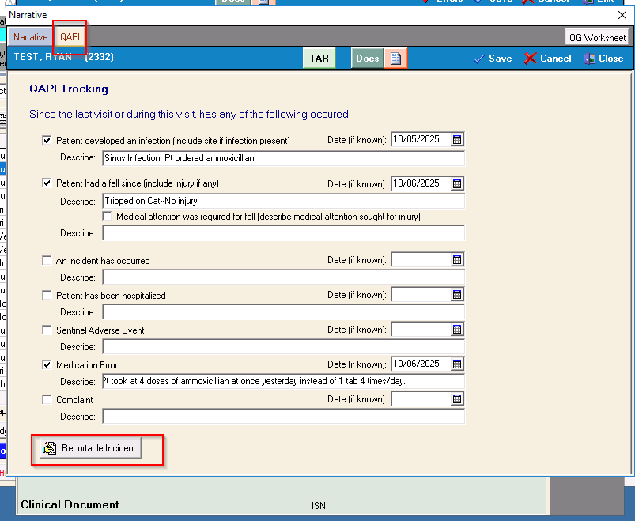Open calendar for Medication Error date
This screenshot has width=635, height=521.
[x=457, y=364]
